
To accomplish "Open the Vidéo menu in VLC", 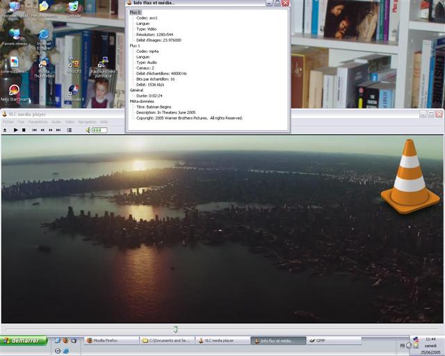I will [x=70, y=122].
